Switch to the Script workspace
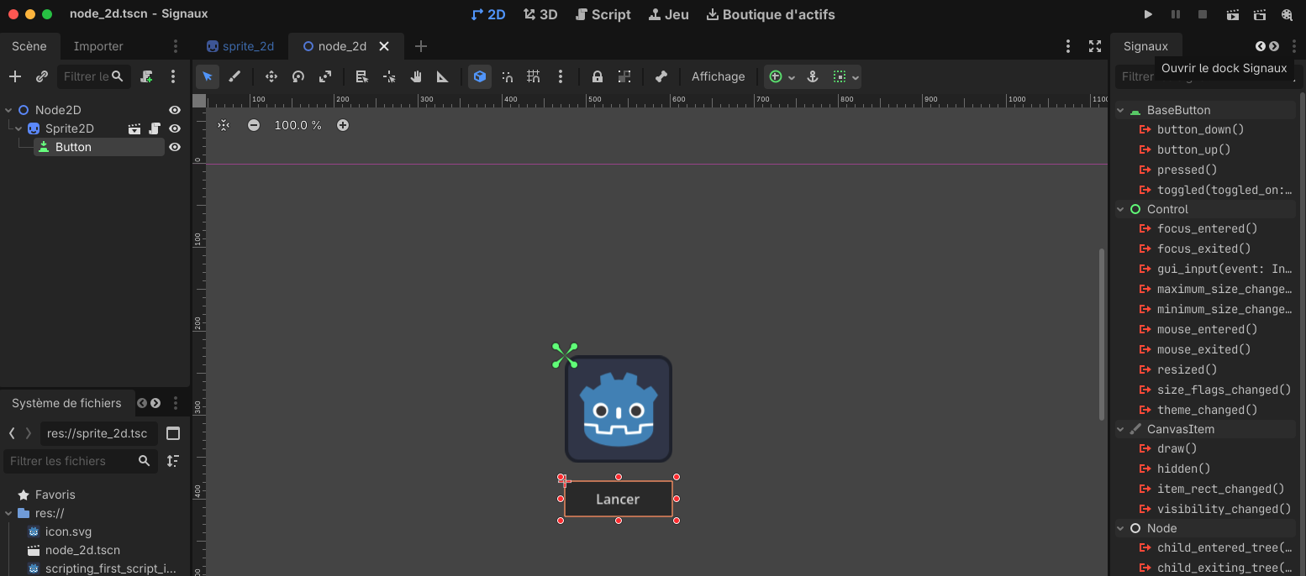 tap(603, 14)
